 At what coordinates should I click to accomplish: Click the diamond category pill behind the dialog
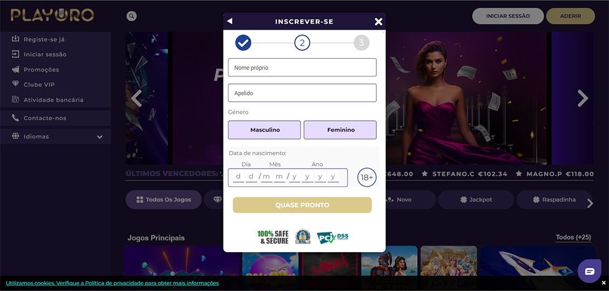click(x=214, y=200)
